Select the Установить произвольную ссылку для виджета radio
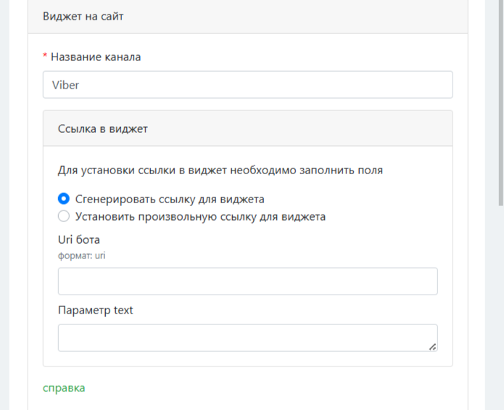The width and height of the screenshot is (504, 410). pos(64,216)
